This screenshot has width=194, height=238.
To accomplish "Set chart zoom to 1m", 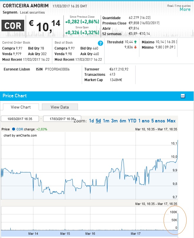I will coord(106,121).
